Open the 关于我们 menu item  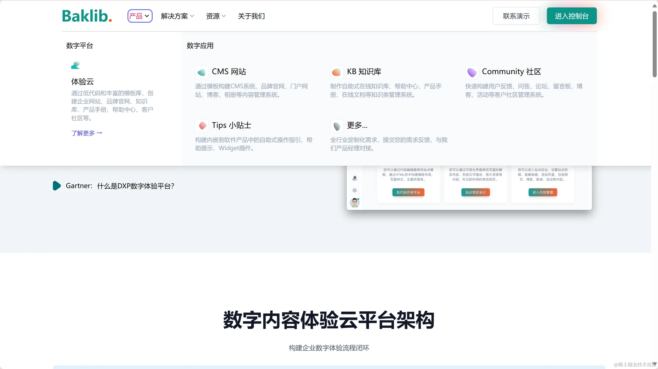point(251,16)
